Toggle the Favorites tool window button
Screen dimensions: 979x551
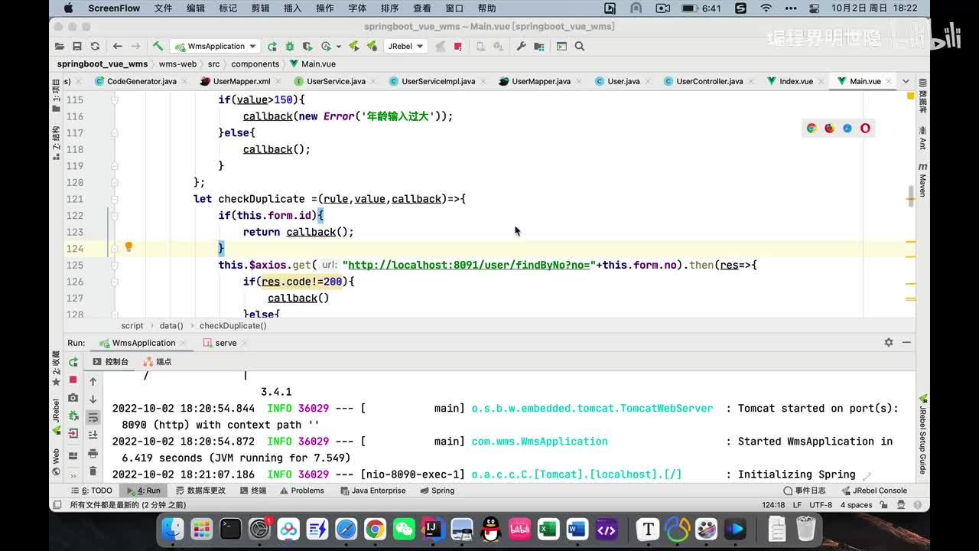[x=56, y=369]
